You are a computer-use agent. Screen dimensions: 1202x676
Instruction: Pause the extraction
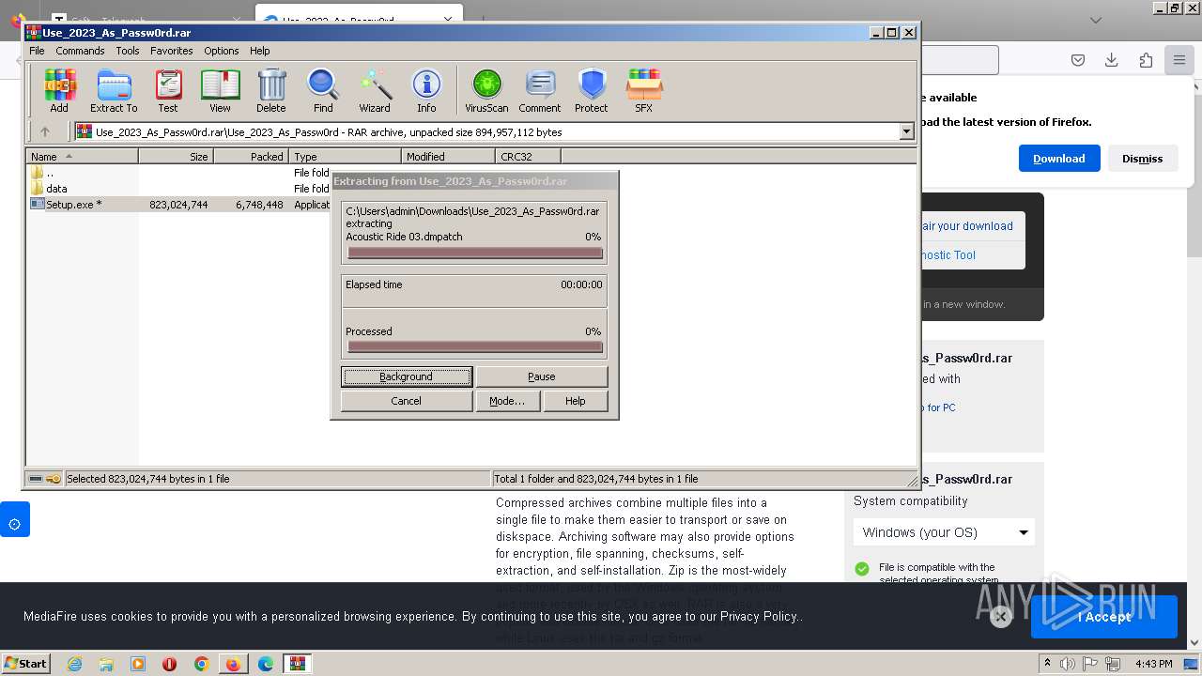(x=542, y=376)
